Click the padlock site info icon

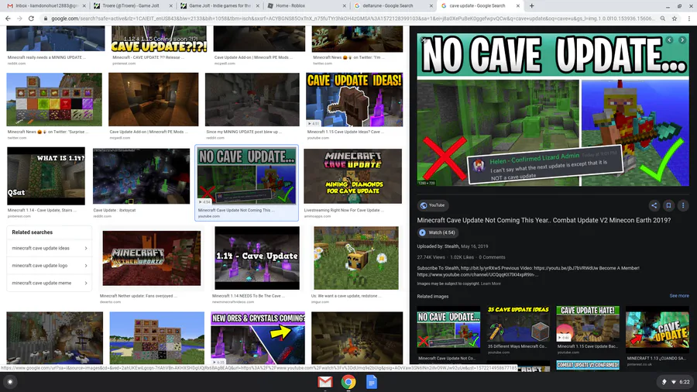pos(46,19)
